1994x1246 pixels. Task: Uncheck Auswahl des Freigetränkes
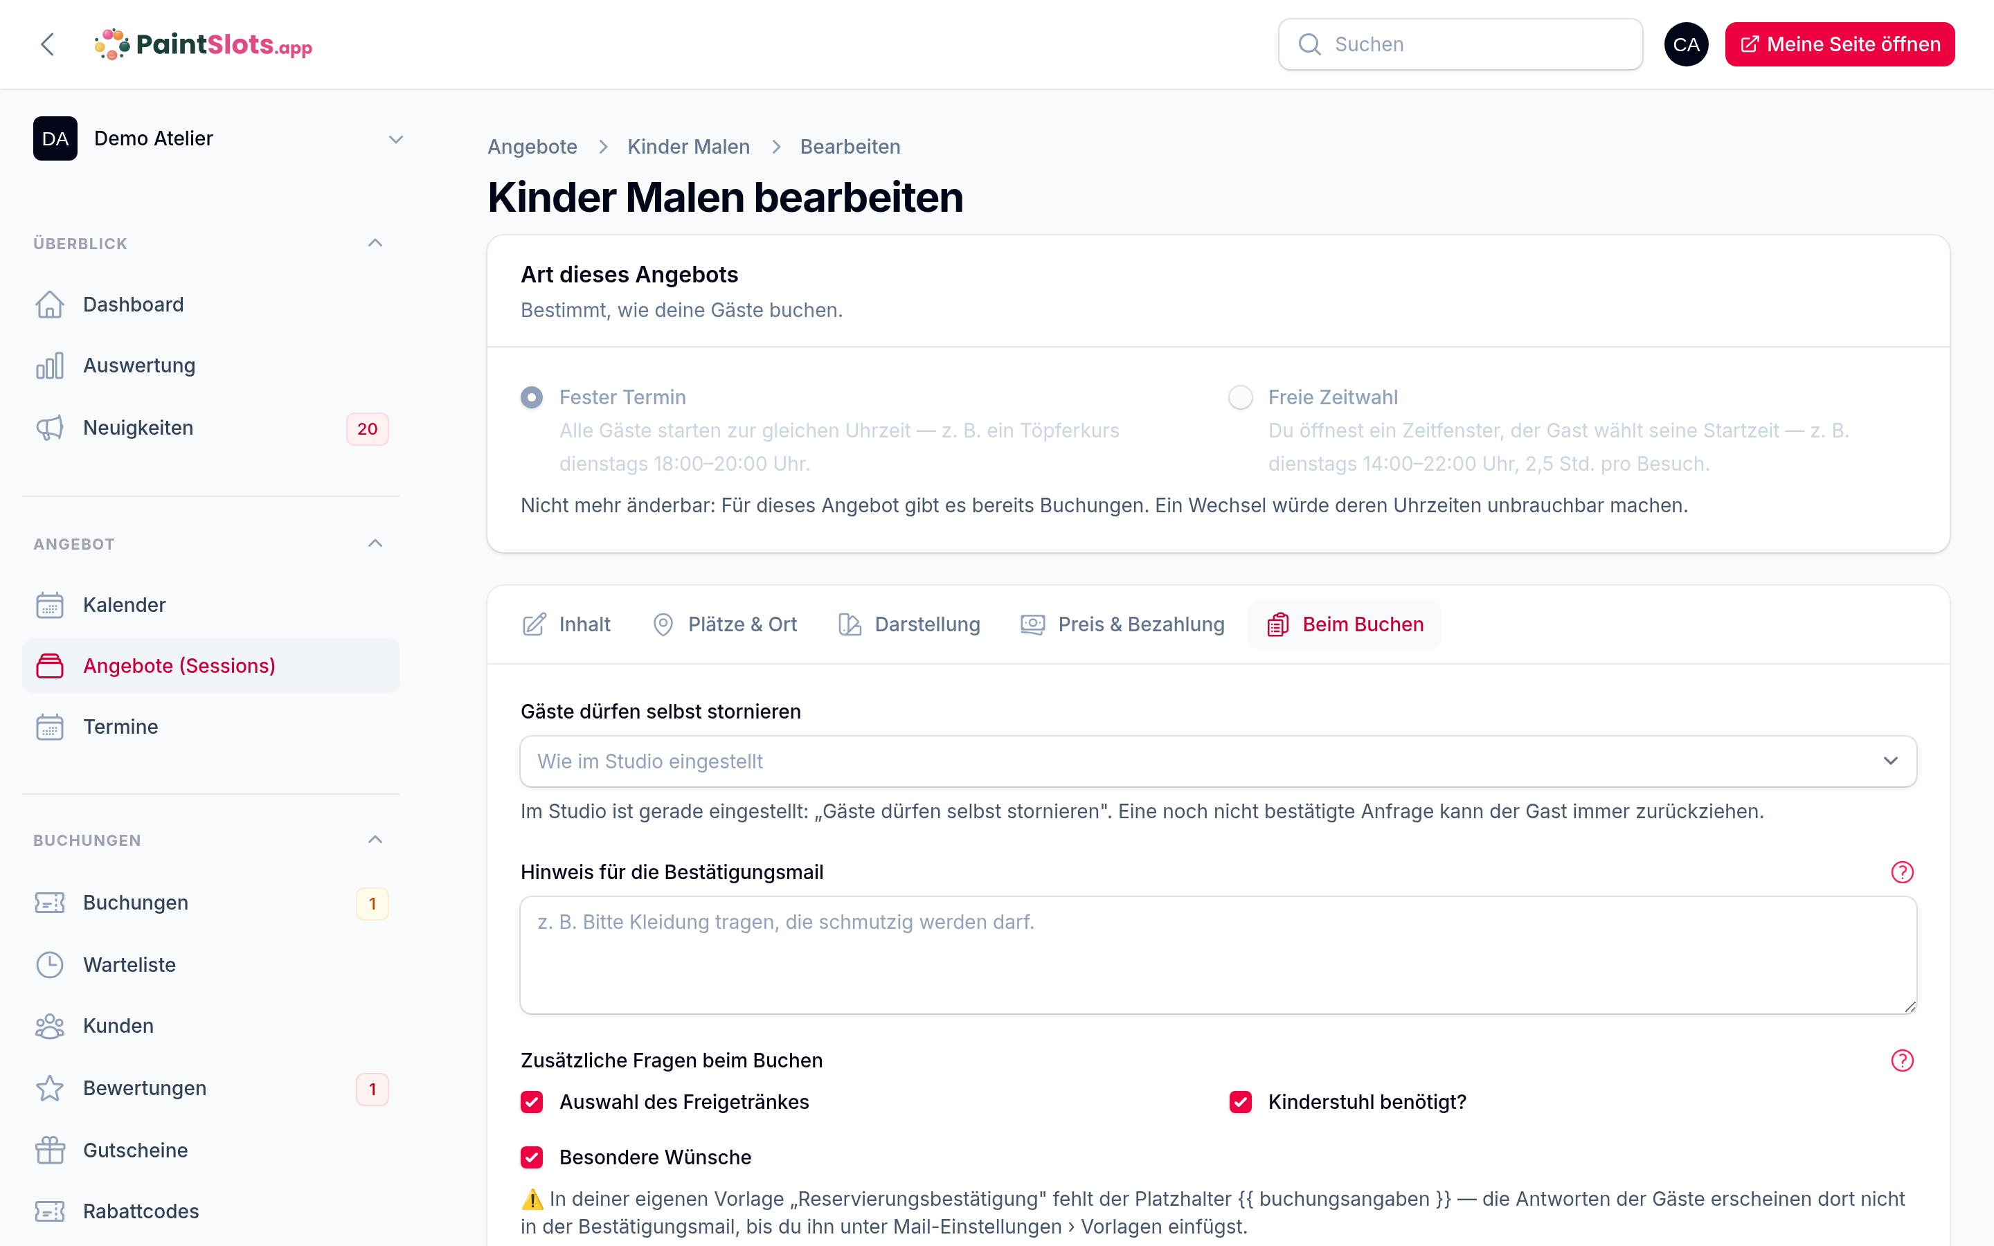click(x=532, y=1103)
